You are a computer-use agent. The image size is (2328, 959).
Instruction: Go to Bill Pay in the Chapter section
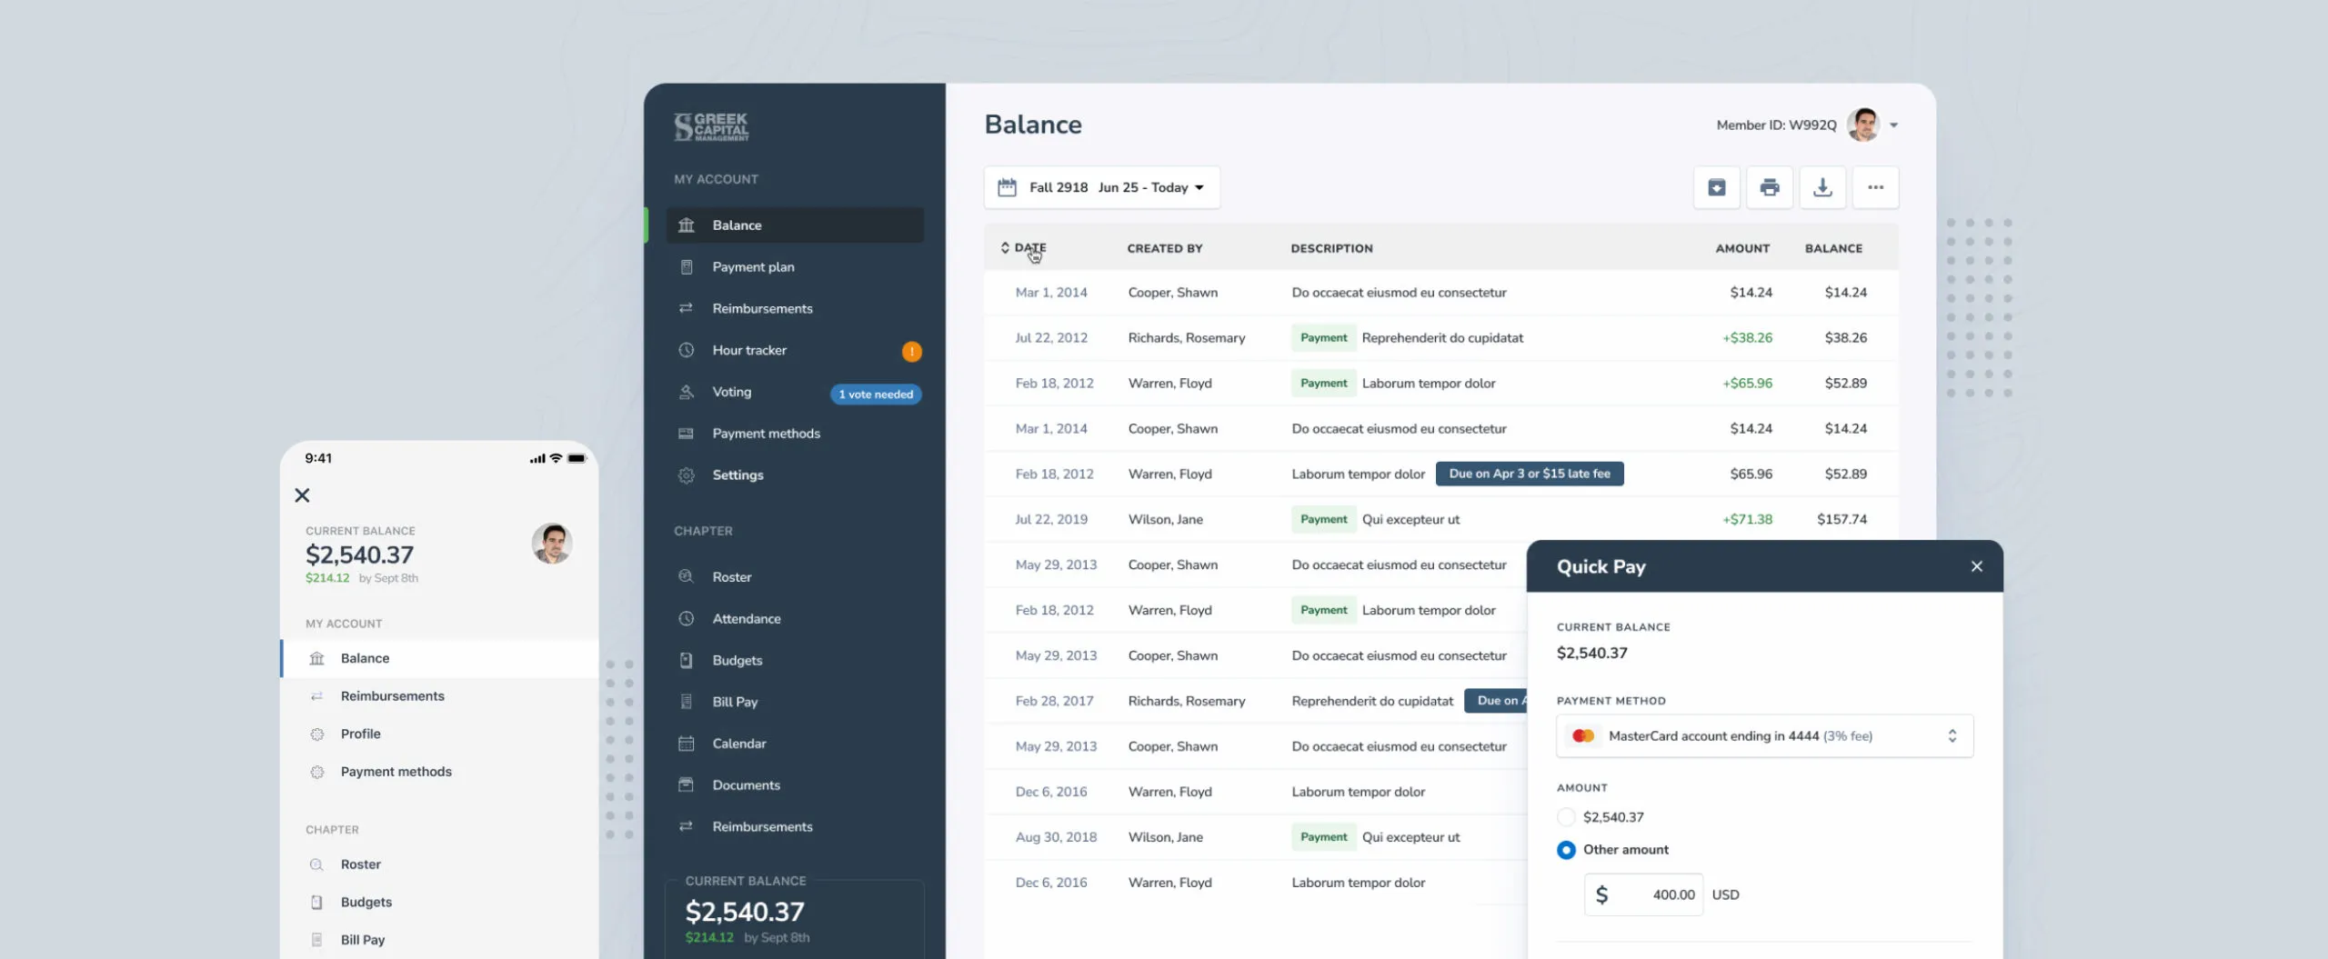pyautogui.click(x=735, y=702)
